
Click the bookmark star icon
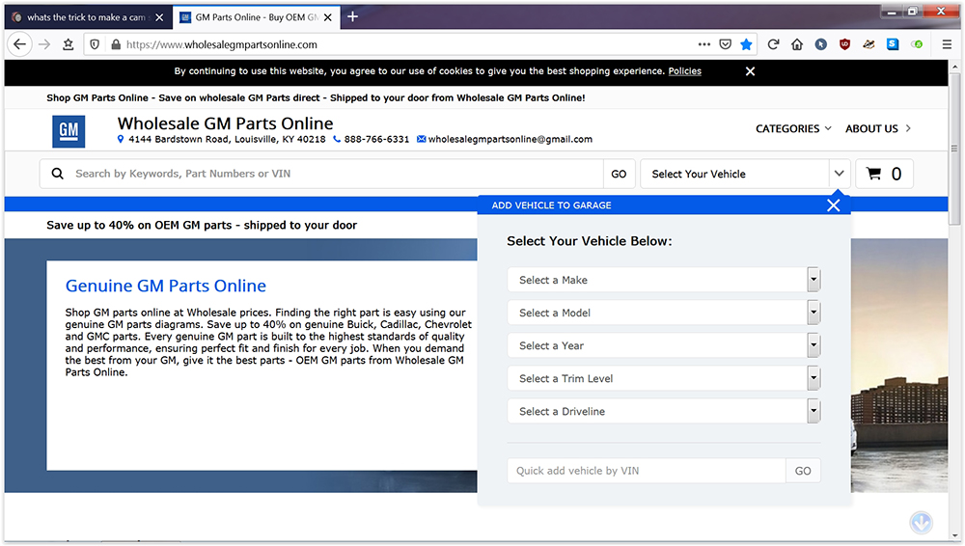(x=746, y=44)
